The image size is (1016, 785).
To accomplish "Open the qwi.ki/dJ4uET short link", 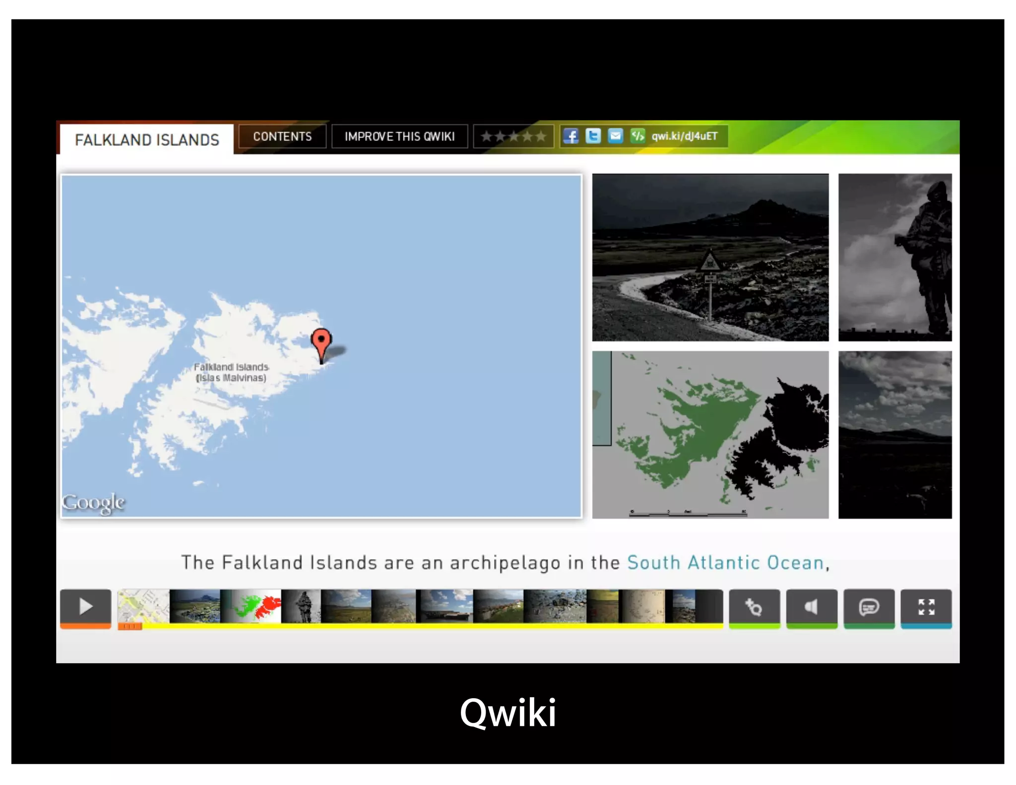I will pos(685,136).
